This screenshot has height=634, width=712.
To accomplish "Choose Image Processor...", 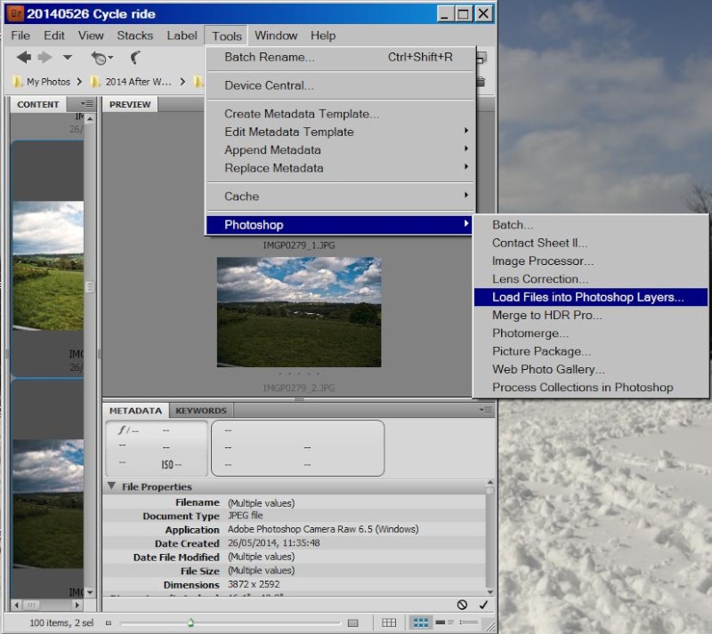I will click(x=590, y=261).
